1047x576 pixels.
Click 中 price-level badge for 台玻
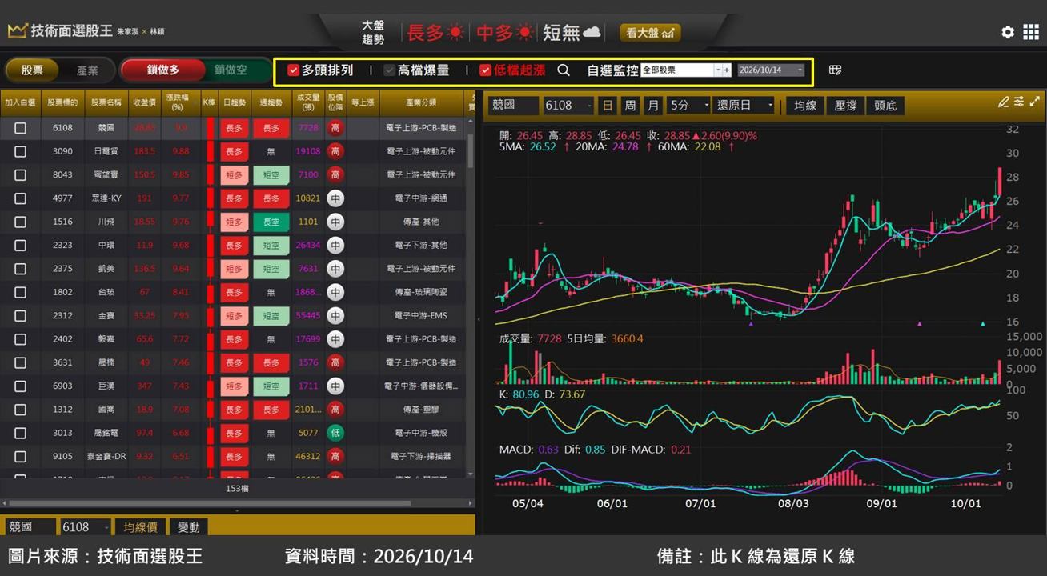(x=335, y=292)
